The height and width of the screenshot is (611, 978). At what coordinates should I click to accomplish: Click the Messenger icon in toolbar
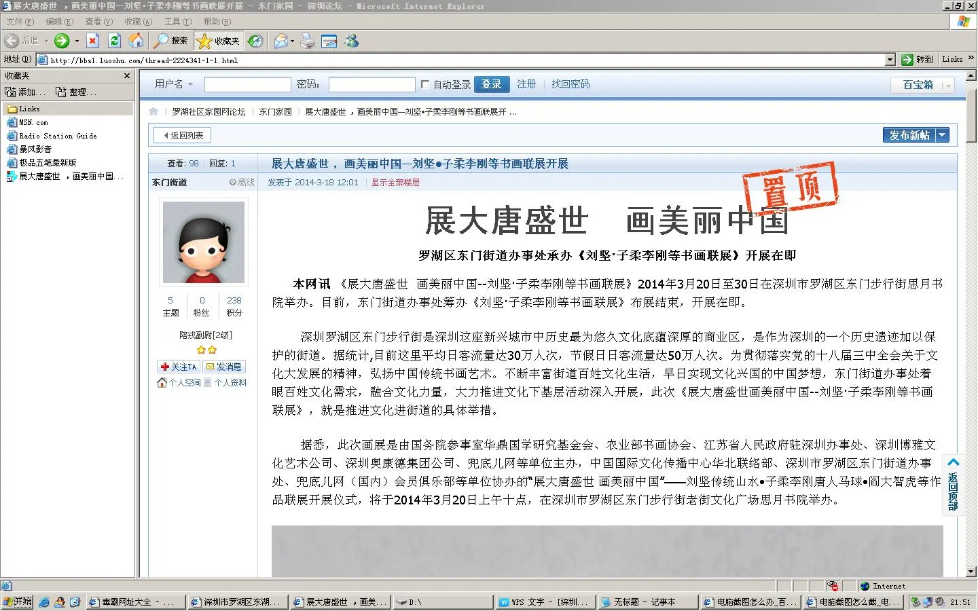(x=352, y=41)
